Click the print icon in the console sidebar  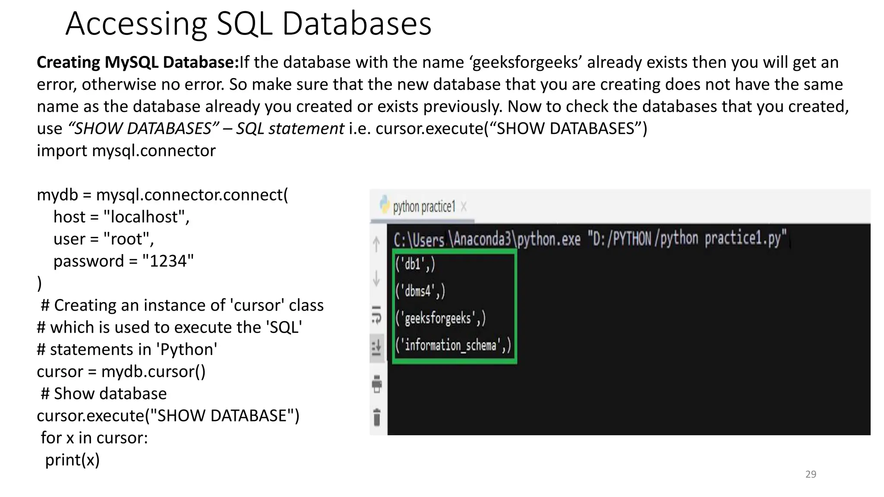(376, 384)
